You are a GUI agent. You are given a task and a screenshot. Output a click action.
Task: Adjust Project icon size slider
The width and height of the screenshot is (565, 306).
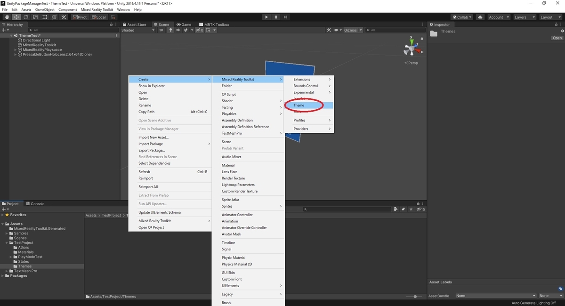(x=414, y=296)
